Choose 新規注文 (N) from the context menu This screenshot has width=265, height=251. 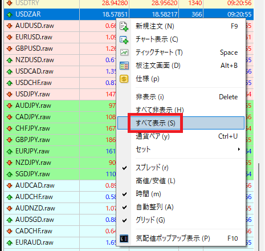click(181, 26)
